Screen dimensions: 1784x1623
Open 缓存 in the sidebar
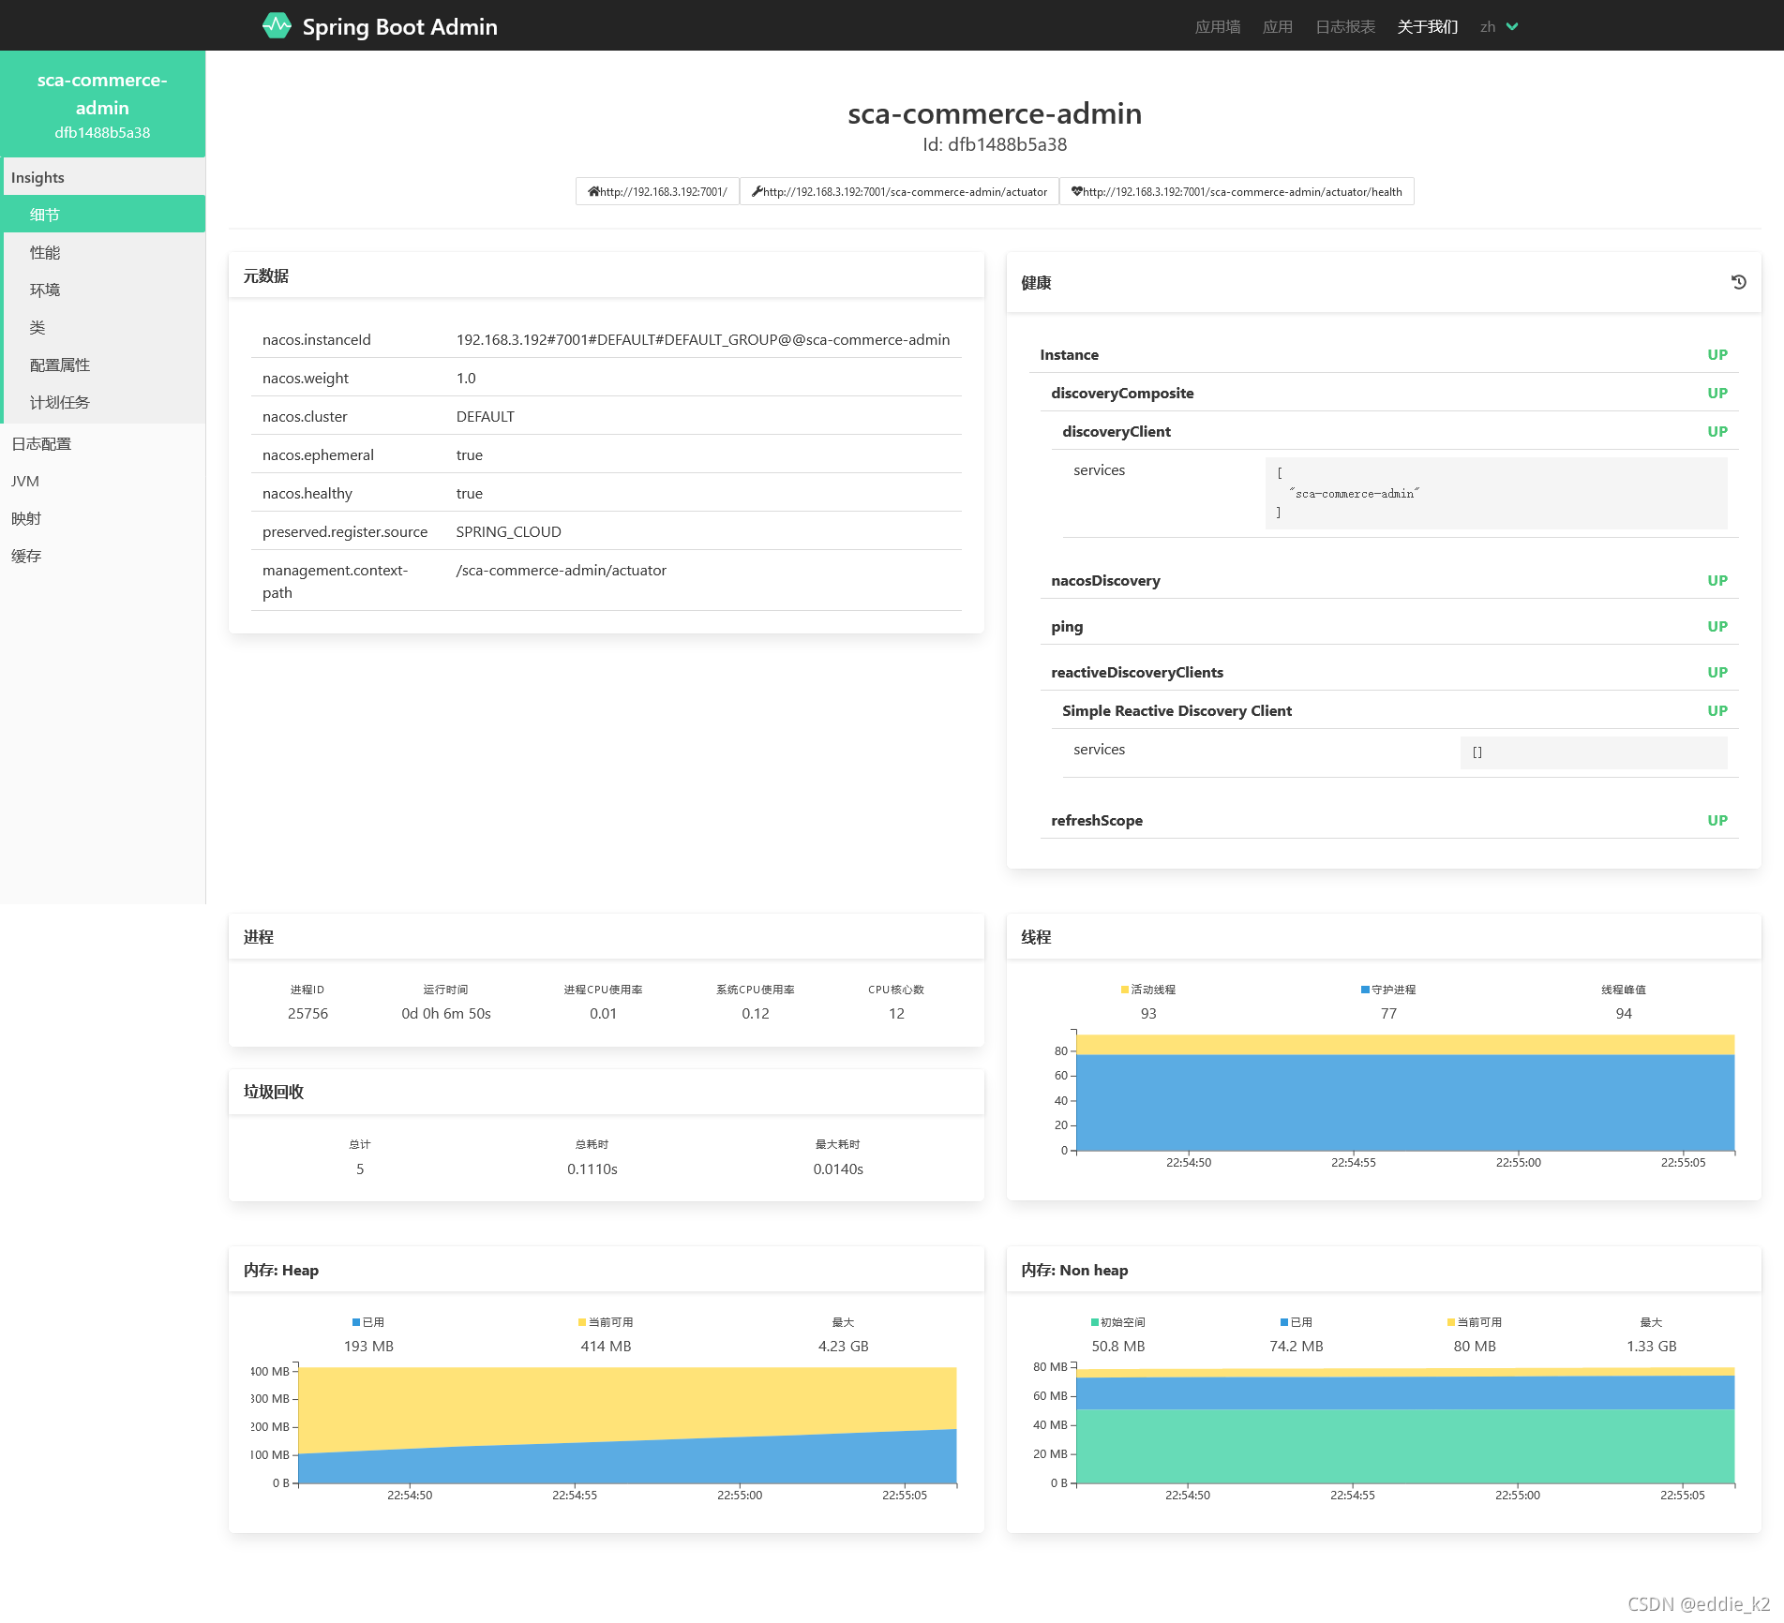pyautogui.click(x=103, y=556)
